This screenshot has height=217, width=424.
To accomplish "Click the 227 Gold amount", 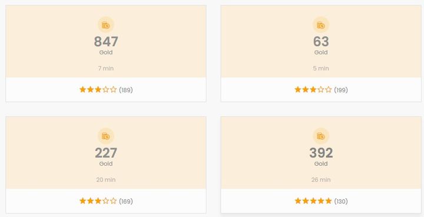I will (106, 153).
